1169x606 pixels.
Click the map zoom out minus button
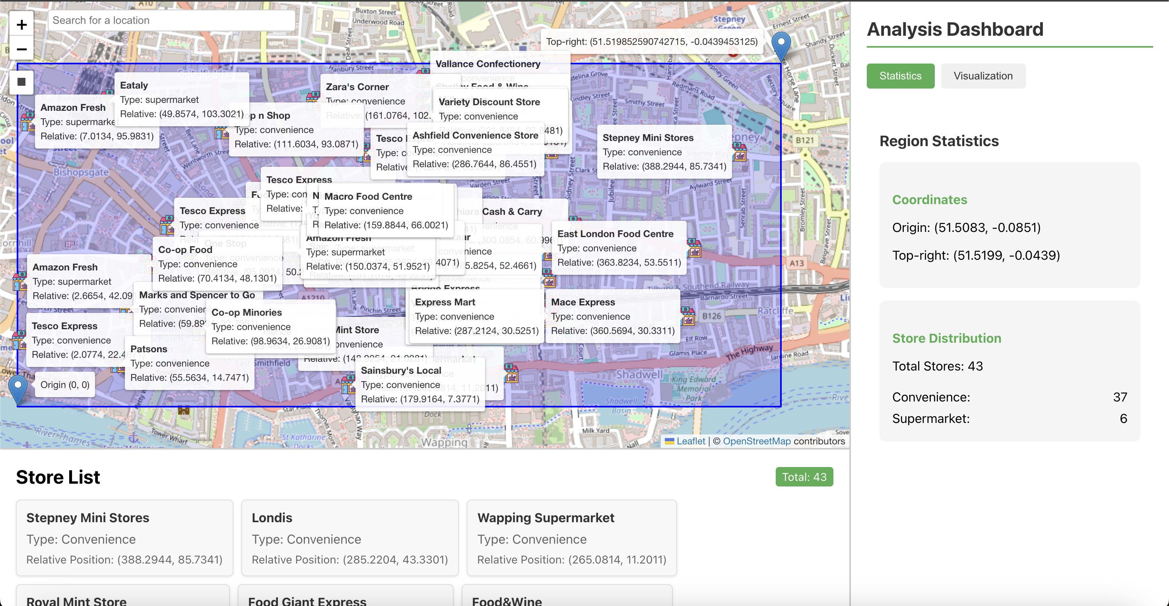21,49
